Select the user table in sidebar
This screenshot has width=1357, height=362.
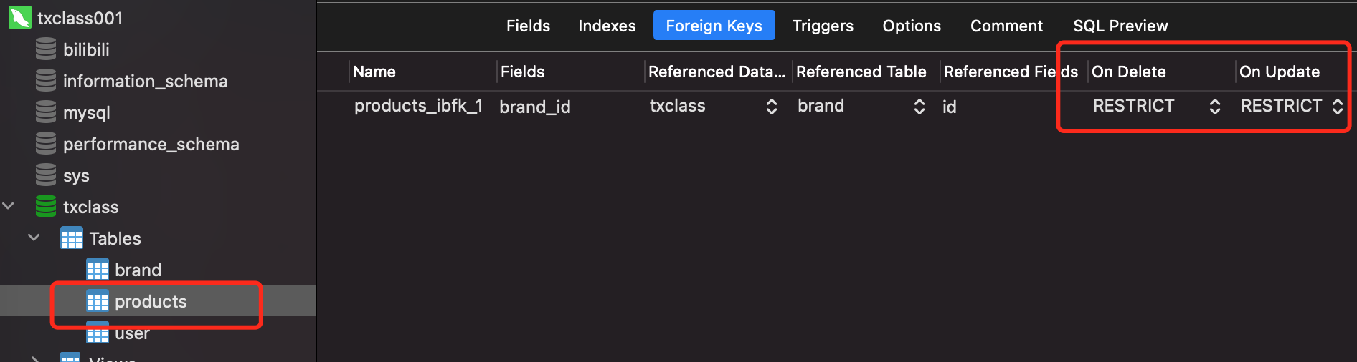click(132, 333)
